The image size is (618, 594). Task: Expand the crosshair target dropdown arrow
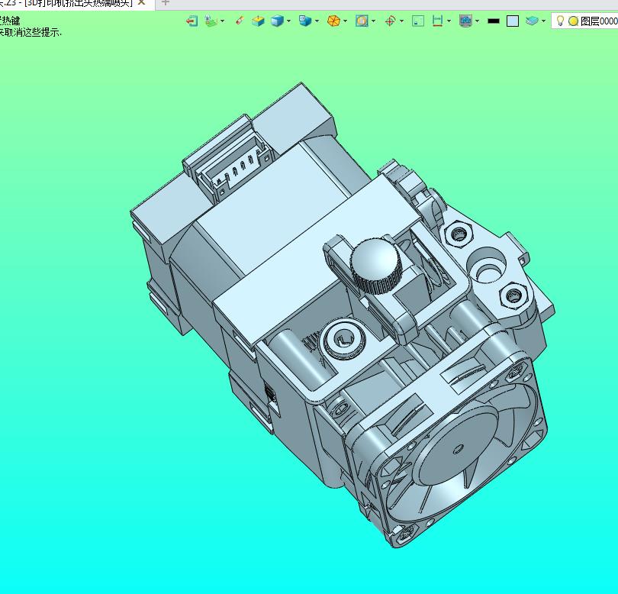click(x=401, y=21)
